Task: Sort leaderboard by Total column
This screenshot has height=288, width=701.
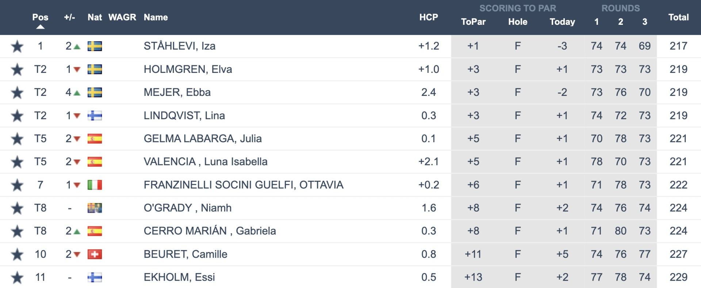Action: (678, 17)
